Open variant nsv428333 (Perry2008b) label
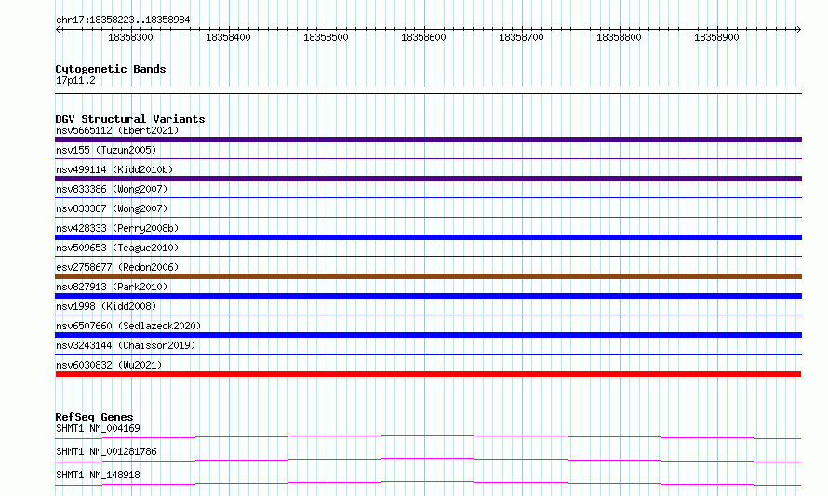This screenshot has height=496, width=828. point(117,228)
